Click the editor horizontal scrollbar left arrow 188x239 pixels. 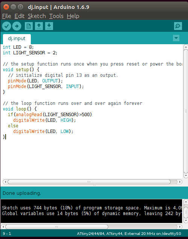point(5,182)
